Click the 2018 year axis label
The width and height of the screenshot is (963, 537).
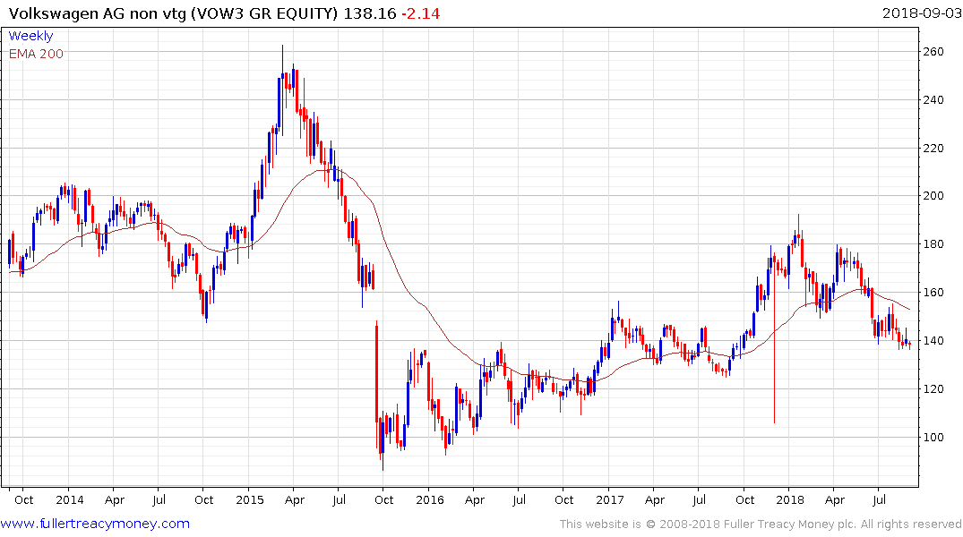[790, 499]
